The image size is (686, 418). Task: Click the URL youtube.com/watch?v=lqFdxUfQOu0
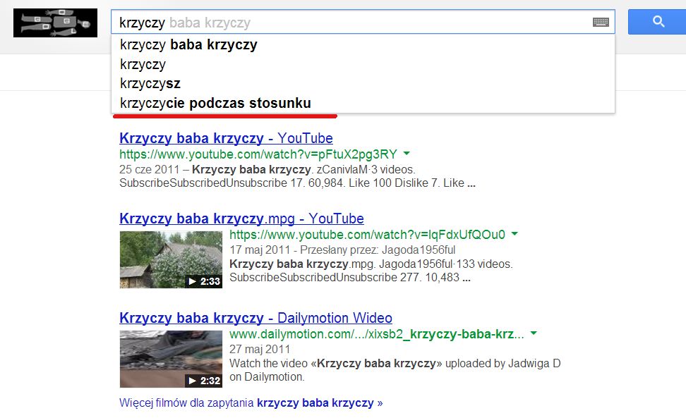367,235
